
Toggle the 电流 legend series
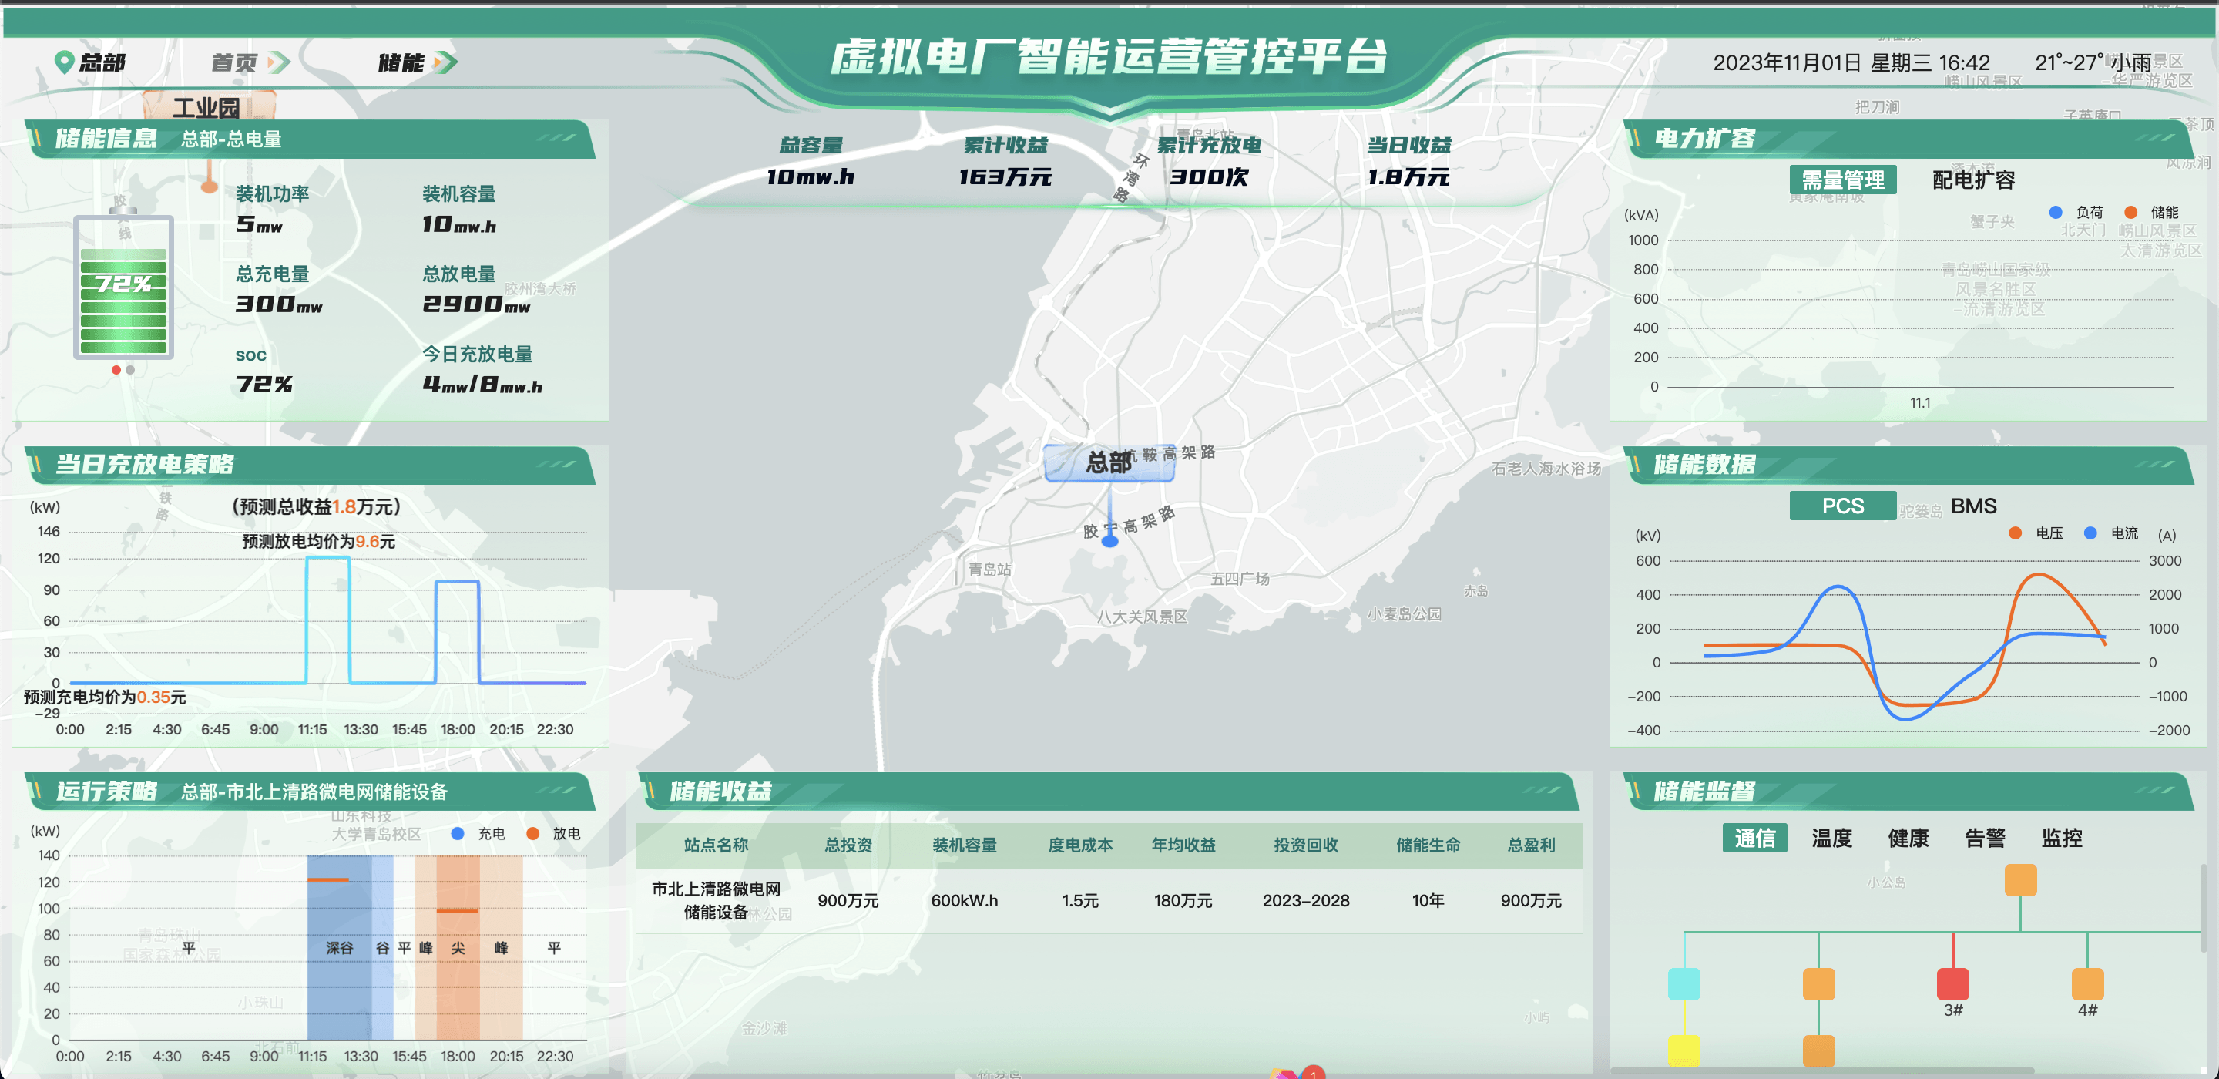pos(2111,533)
